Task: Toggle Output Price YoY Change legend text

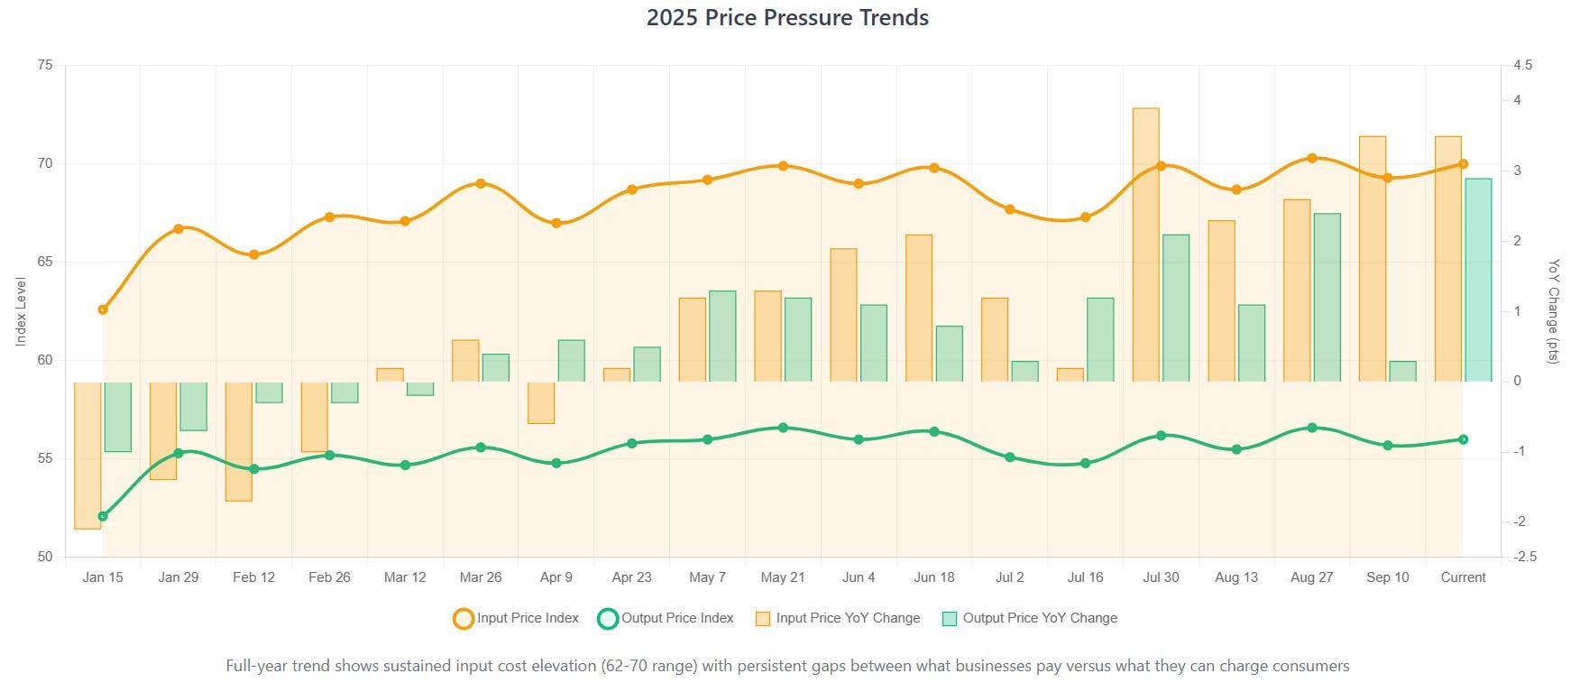Action: (x=1040, y=618)
